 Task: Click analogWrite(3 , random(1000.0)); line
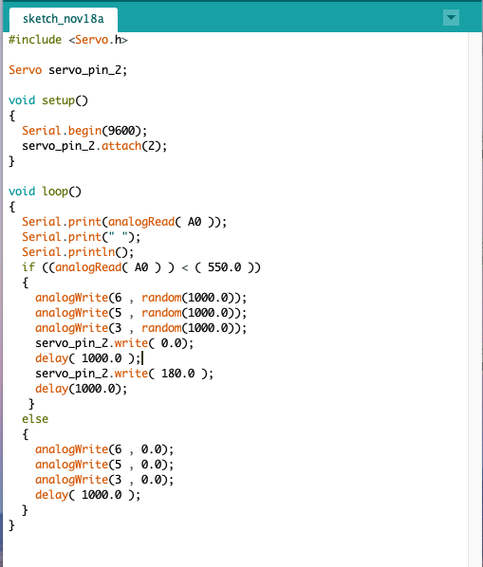point(140,328)
